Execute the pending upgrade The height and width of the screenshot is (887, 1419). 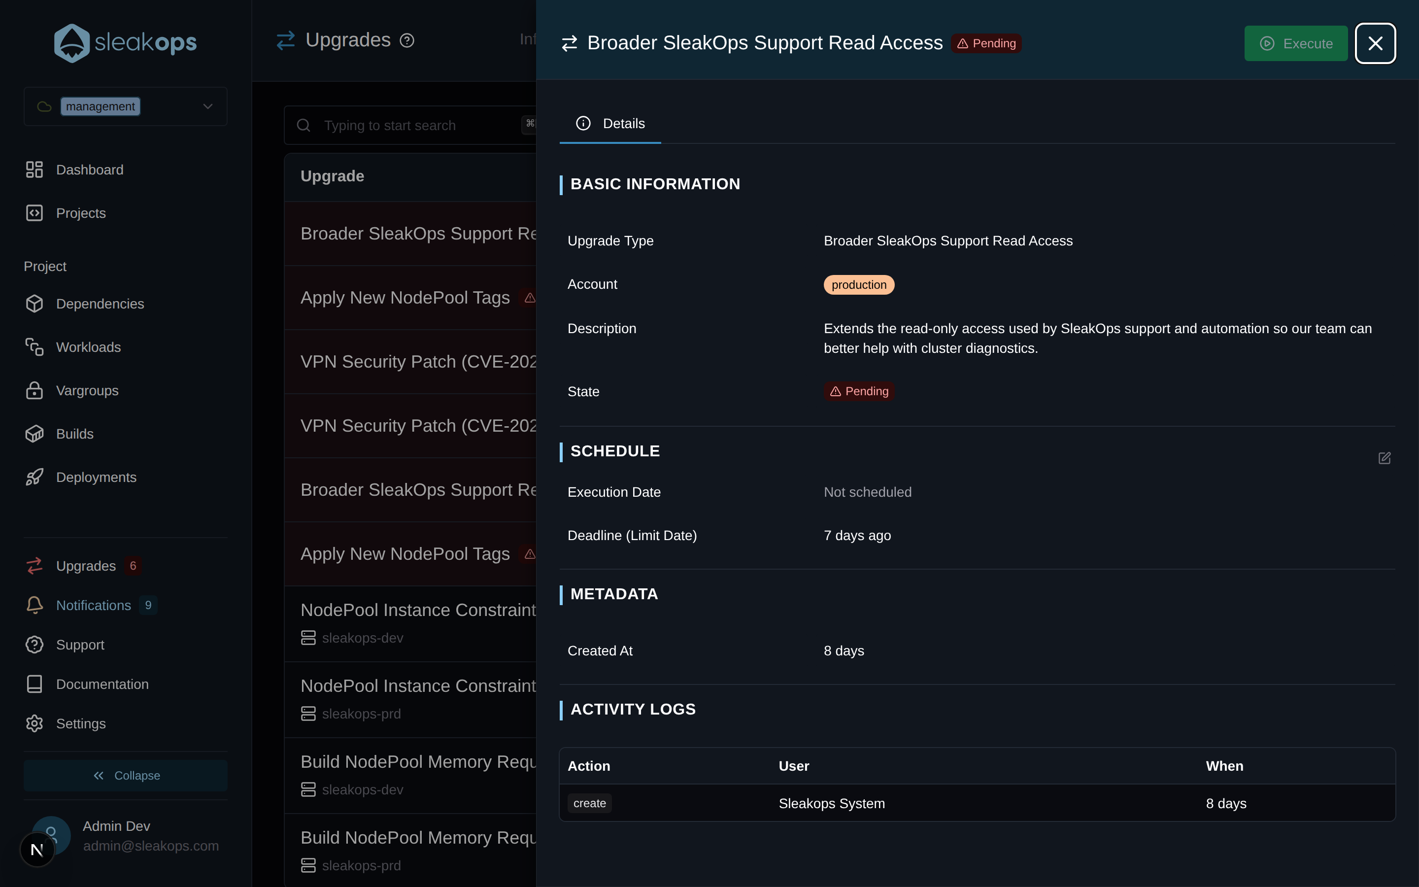coord(1296,43)
